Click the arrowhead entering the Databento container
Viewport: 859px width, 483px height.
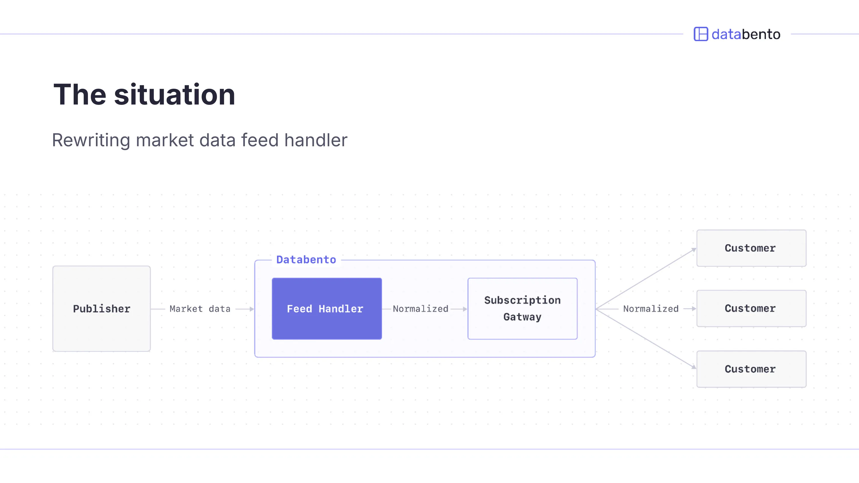click(252, 309)
